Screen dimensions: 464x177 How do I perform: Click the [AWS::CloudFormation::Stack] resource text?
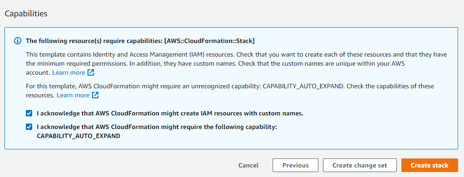(x=209, y=41)
